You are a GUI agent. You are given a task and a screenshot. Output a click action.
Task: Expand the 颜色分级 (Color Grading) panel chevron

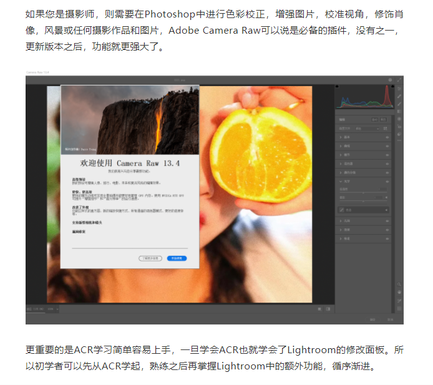coord(341,173)
